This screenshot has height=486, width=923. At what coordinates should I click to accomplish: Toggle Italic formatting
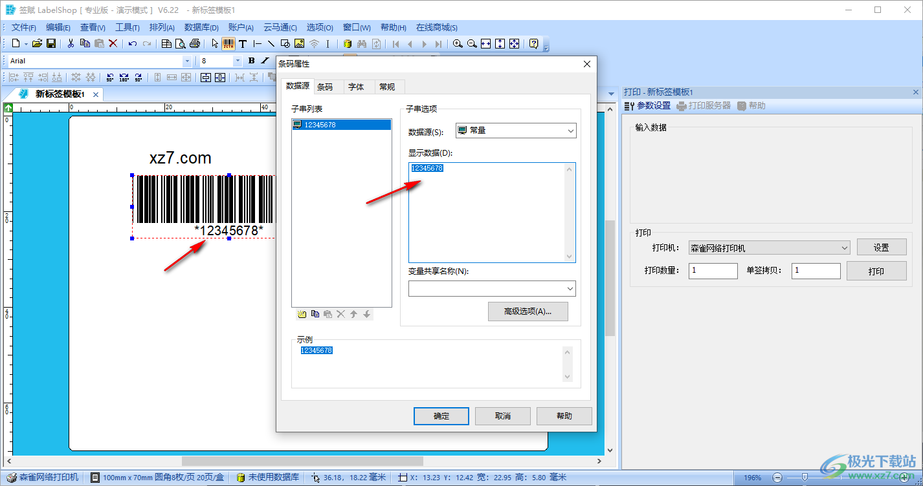click(x=265, y=61)
